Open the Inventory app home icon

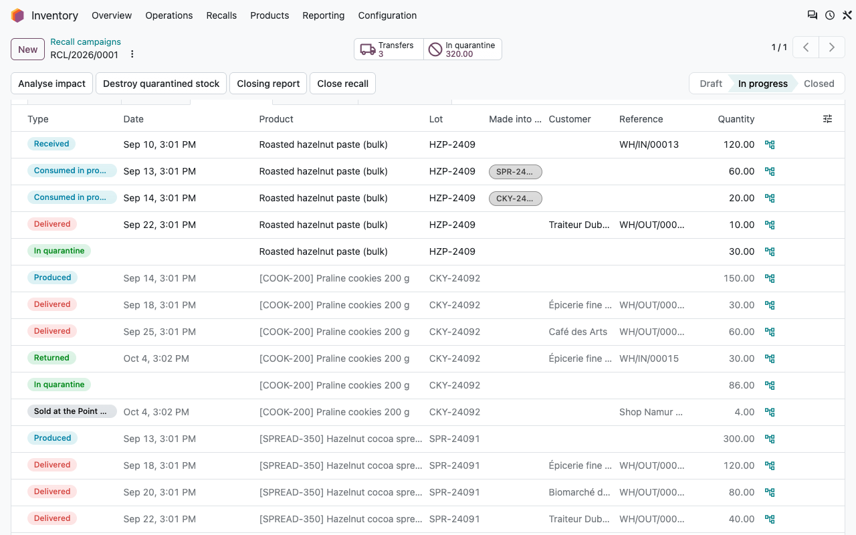pyautogui.click(x=17, y=15)
